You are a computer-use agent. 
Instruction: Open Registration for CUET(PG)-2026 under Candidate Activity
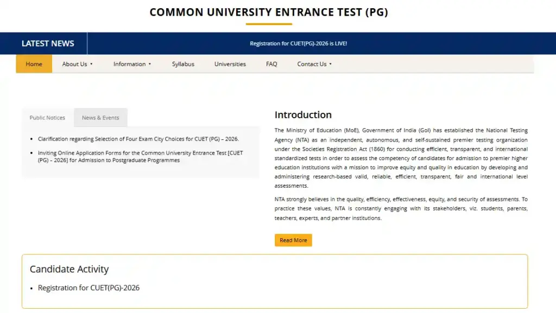click(89, 288)
